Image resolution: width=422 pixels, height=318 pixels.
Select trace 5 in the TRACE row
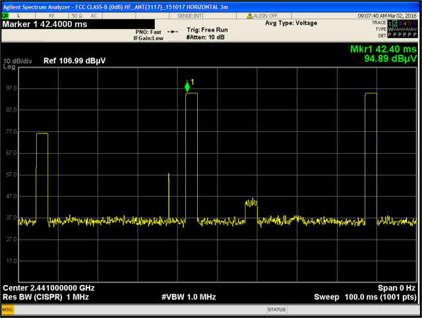(409, 24)
